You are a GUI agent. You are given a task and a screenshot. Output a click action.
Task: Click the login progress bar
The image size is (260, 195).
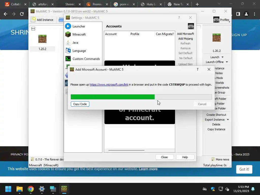click(141, 97)
